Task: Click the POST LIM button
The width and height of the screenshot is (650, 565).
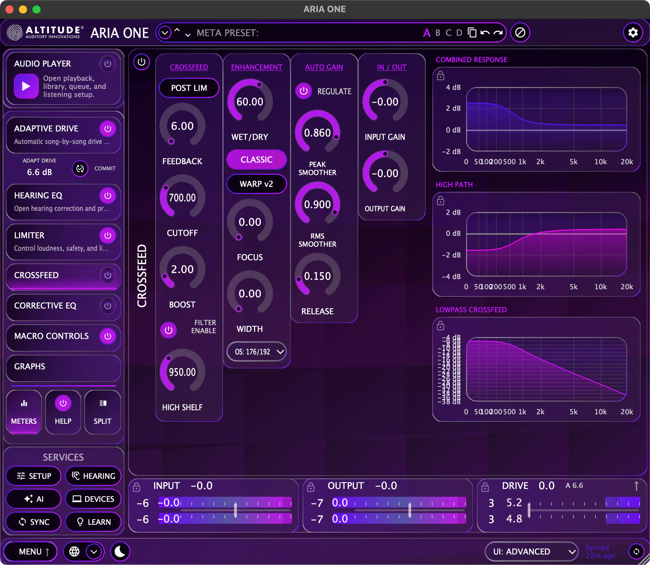Action: [189, 88]
